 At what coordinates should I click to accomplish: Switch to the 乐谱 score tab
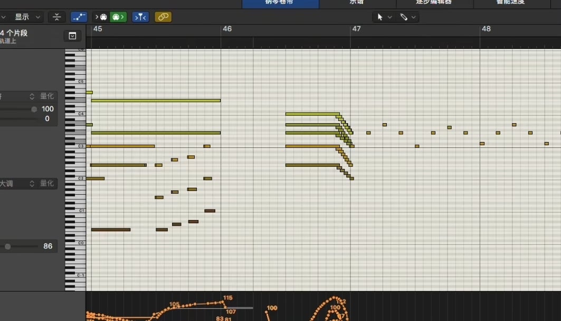pyautogui.click(x=357, y=3)
